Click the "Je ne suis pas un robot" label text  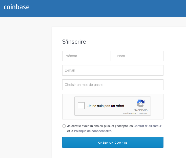coord(106,106)
